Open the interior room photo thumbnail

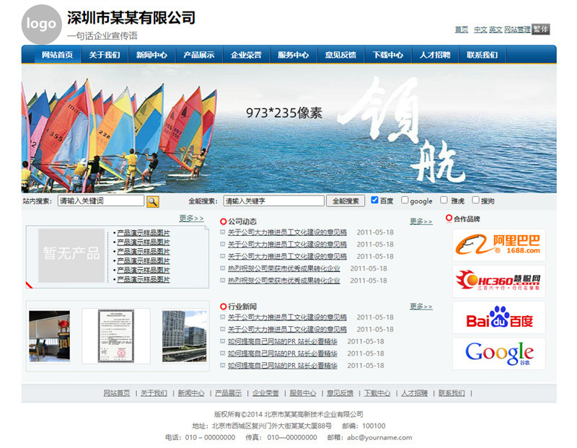(x=49, y=335)
